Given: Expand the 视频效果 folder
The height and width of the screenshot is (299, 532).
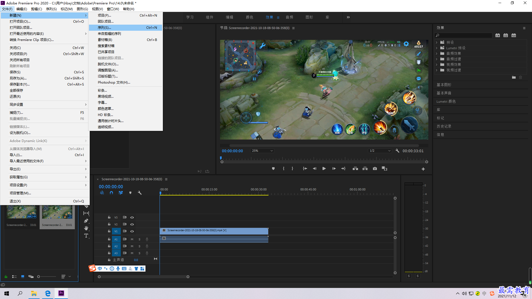Looking at the screenshot, I should (x=437, y=65).
